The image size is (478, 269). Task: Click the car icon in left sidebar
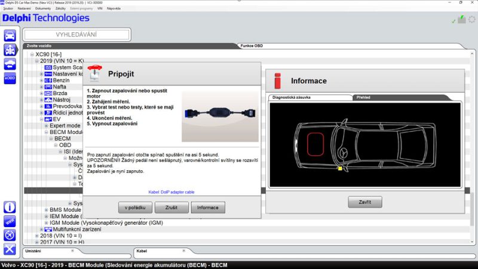click(x=10, y=35)
